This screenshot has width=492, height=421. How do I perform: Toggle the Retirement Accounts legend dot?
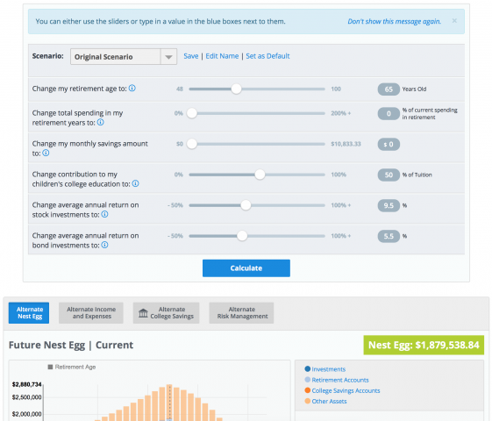308,380
